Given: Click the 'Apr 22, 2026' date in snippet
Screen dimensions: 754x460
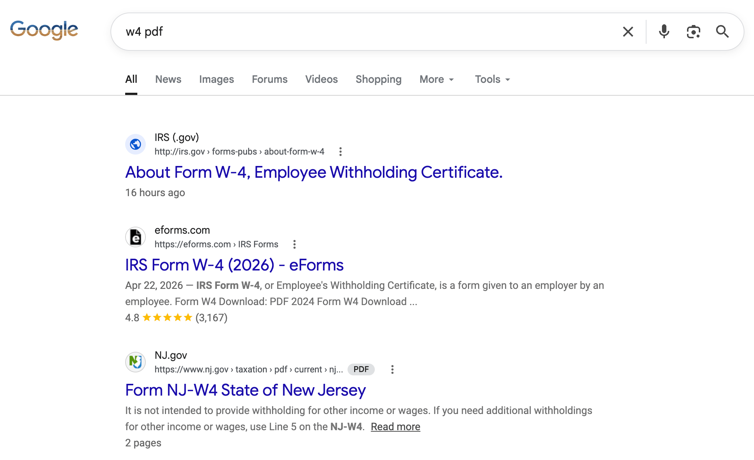Looking at the screenshot, I should tap(154, 286).
